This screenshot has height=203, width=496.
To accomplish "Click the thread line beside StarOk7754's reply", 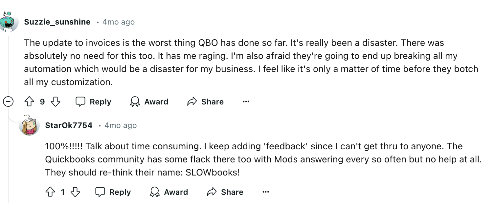I will click(8, 157).
